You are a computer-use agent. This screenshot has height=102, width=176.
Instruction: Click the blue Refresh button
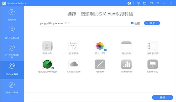click(x=152, y=23)
